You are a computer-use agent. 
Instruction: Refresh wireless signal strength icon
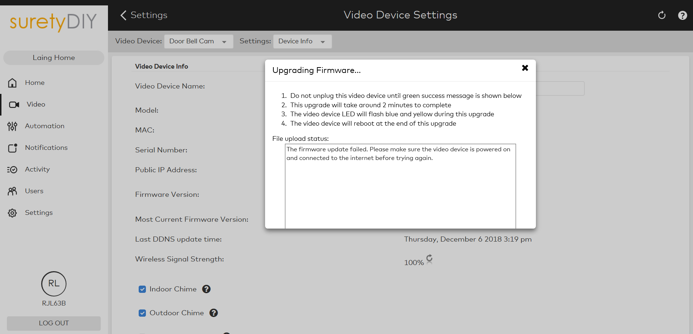[x=429, y=259]
